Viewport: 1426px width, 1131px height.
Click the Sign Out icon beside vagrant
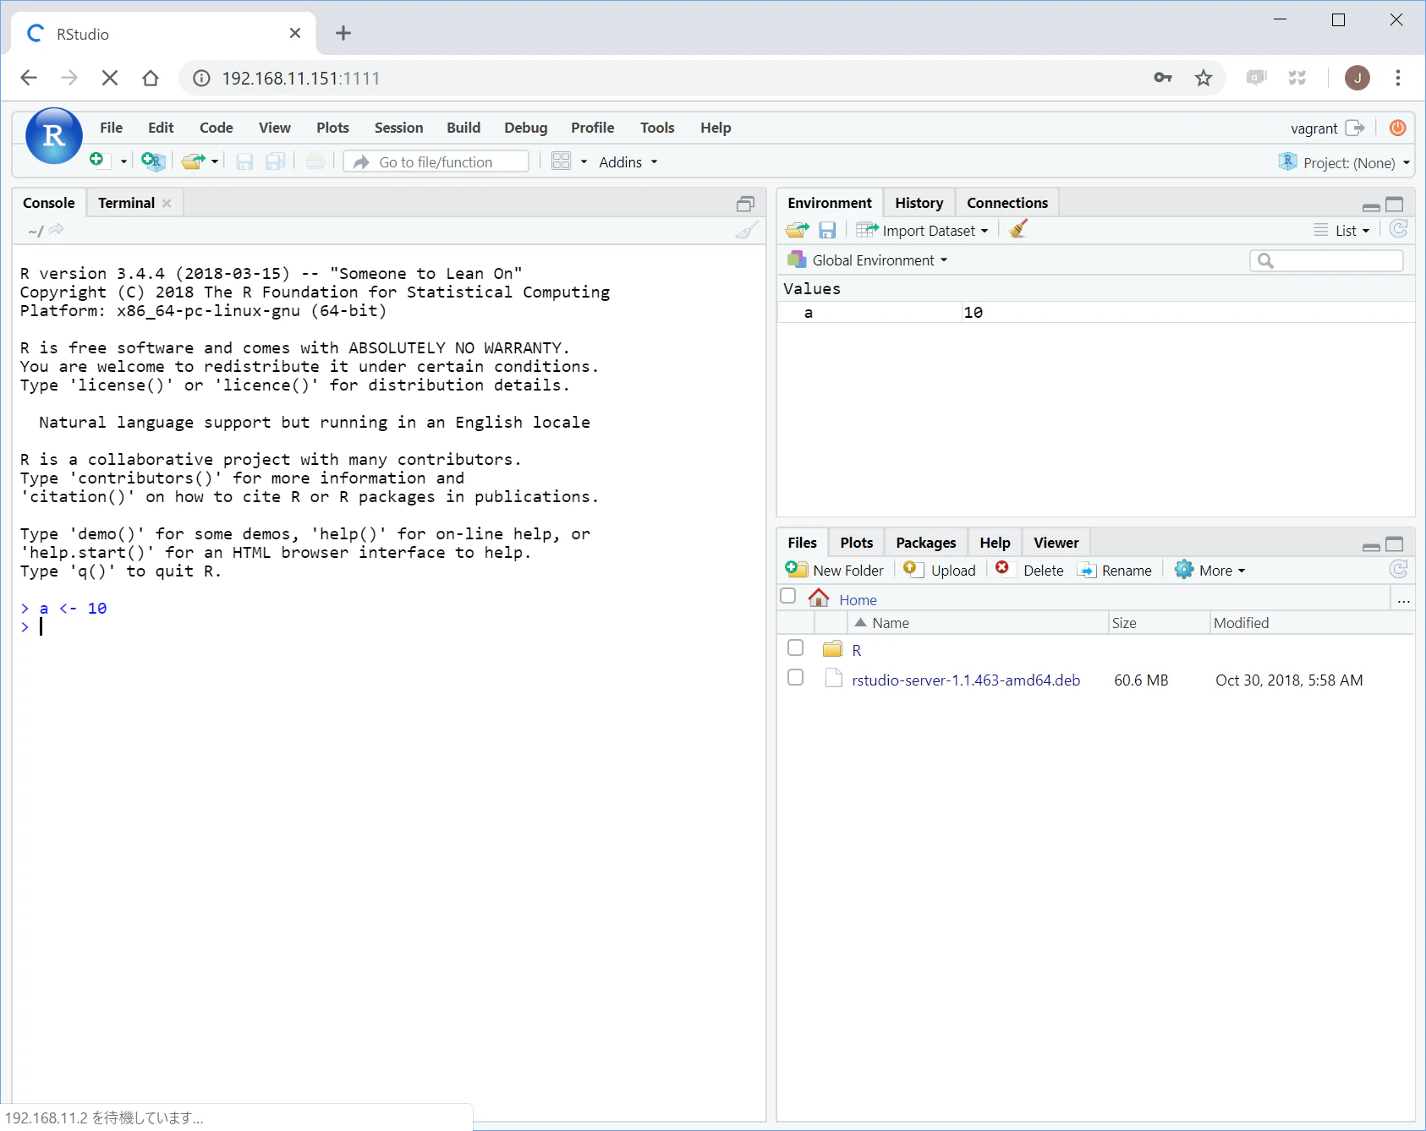coord(1355,128)
